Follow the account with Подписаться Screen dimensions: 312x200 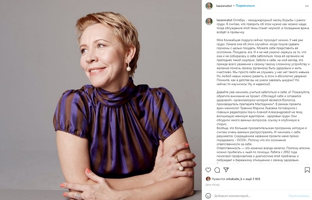[245, 6]
